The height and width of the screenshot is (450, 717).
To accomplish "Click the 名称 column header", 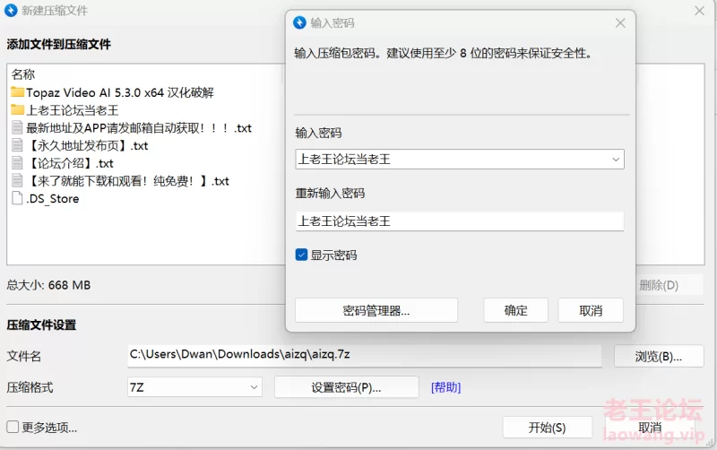I will point(23,74).
